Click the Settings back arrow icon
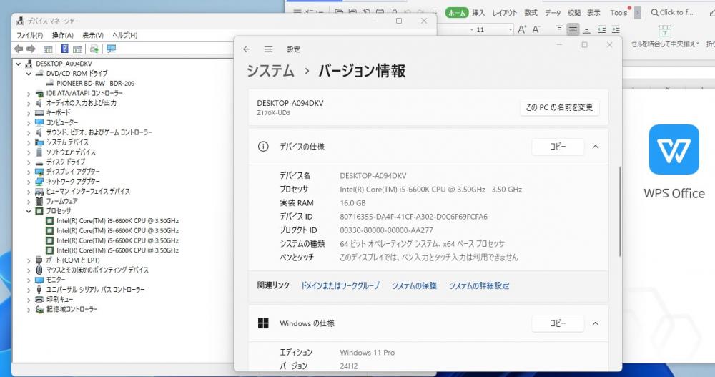Image resolution: width=715 pixels, height=377 pixels. [x=247, y=49]
